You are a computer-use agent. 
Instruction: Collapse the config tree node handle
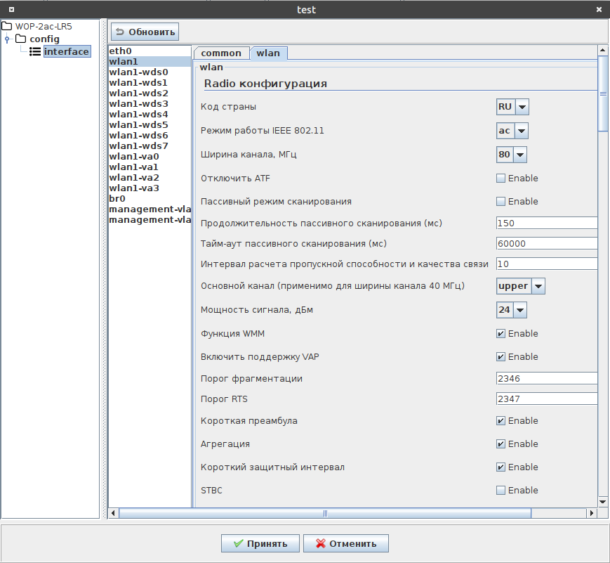(6, 39)
